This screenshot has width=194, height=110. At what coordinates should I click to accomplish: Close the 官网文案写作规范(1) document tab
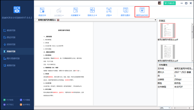58,20
